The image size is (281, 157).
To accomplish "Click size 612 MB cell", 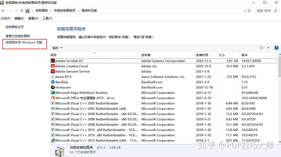I will (x=232, y=66).
